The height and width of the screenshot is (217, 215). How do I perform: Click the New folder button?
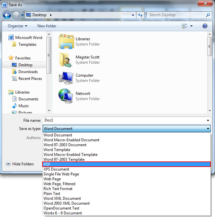point(47,26)
